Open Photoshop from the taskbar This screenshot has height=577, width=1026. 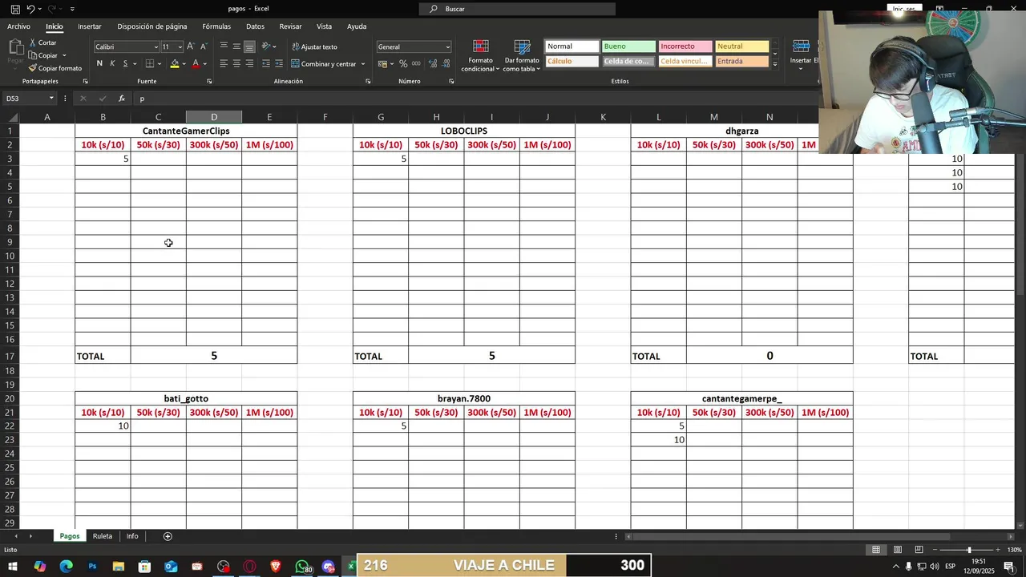click(92, 567)
